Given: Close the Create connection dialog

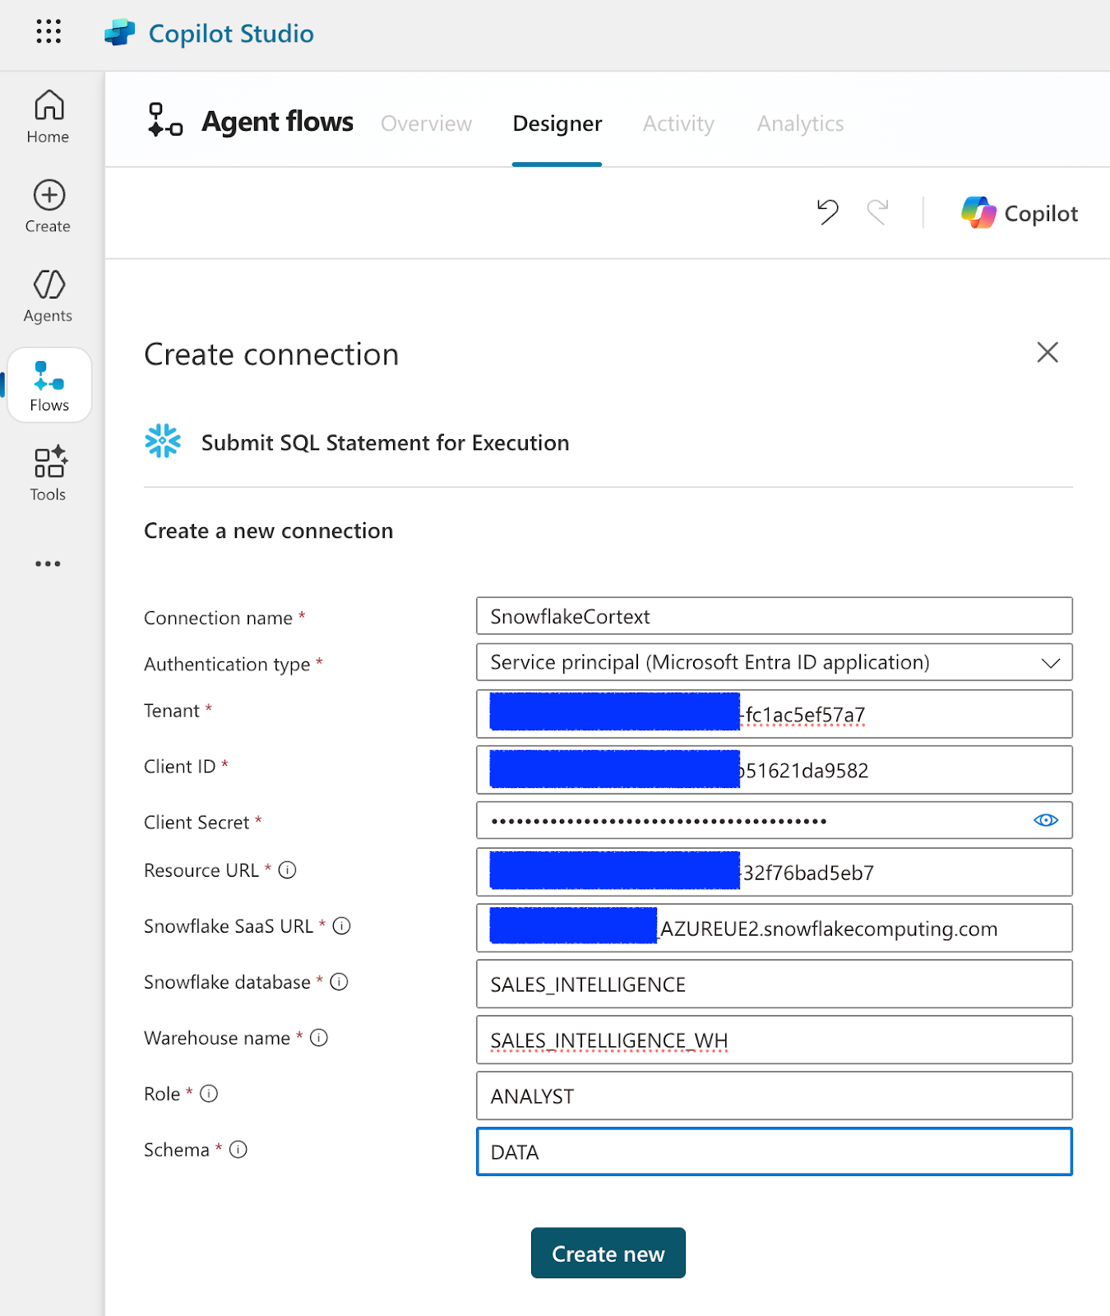Looking at the screenshot, I should pyautogui.click(x=1047, y=352).
